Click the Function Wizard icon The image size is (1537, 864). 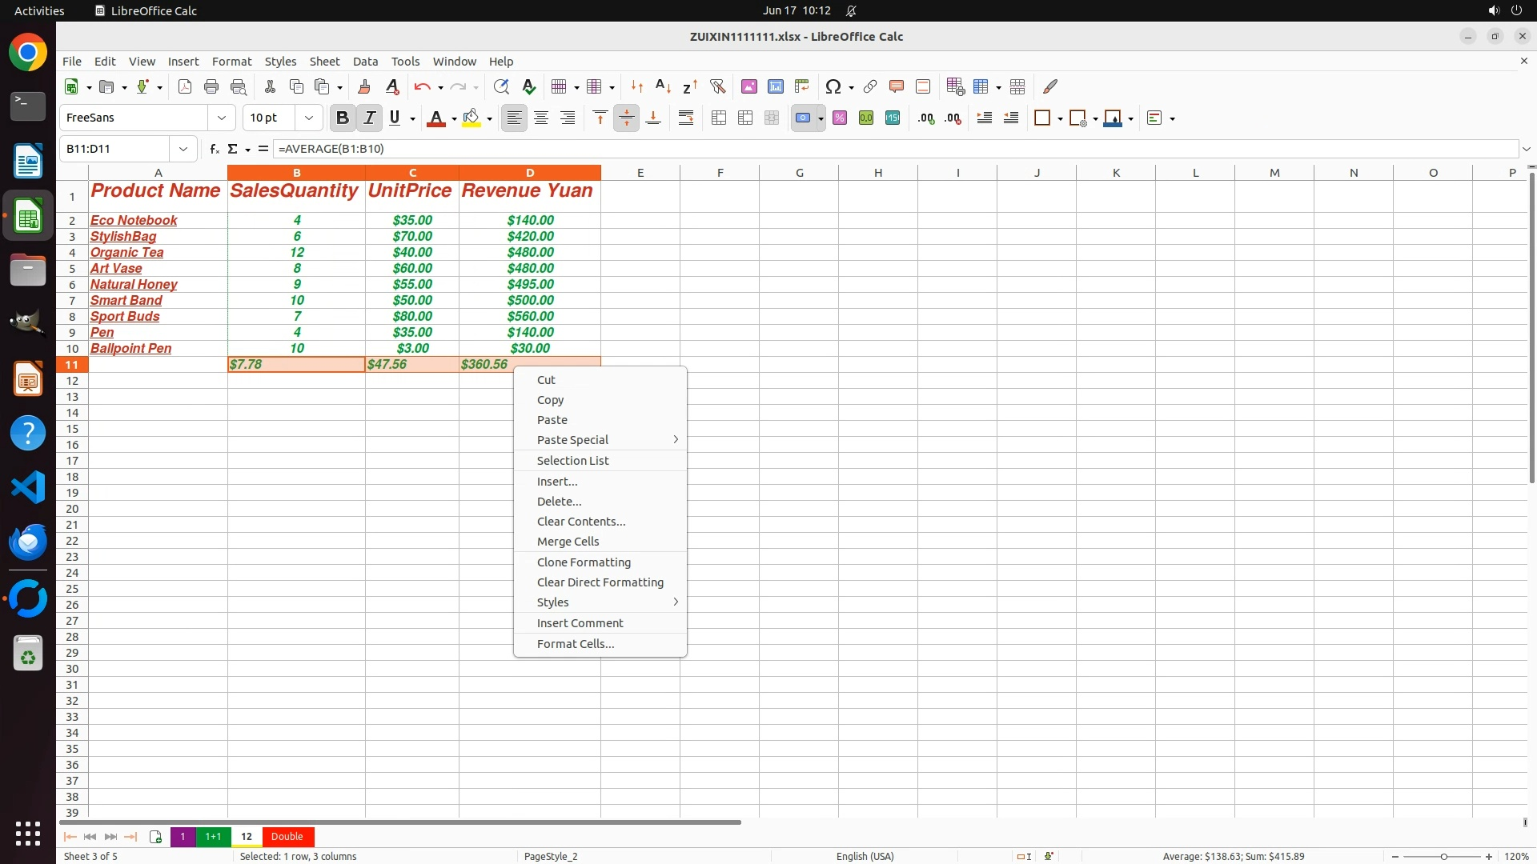(x=214, y=149)
